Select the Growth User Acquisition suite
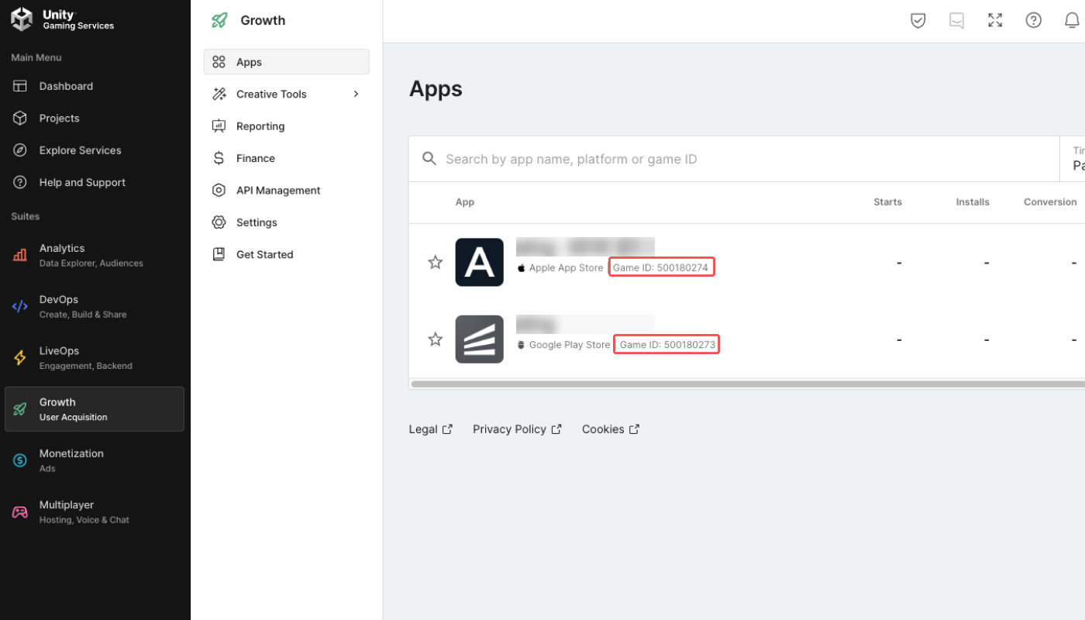The image size is (1085, 620). point(95,409)
